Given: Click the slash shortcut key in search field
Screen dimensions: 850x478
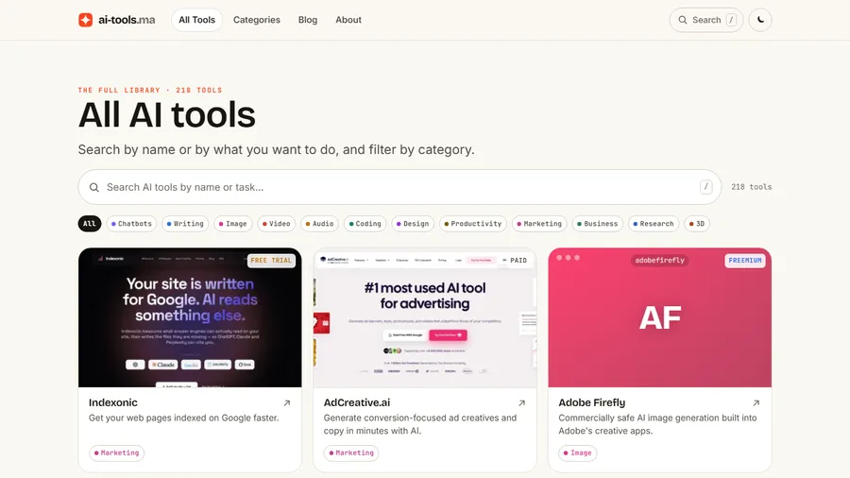Looking at the screenshot, I should coord(705,187).
